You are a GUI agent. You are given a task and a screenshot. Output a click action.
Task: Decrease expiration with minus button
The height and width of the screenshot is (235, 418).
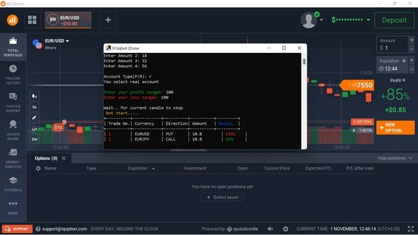pyautogui.click(x=411, y=69)
